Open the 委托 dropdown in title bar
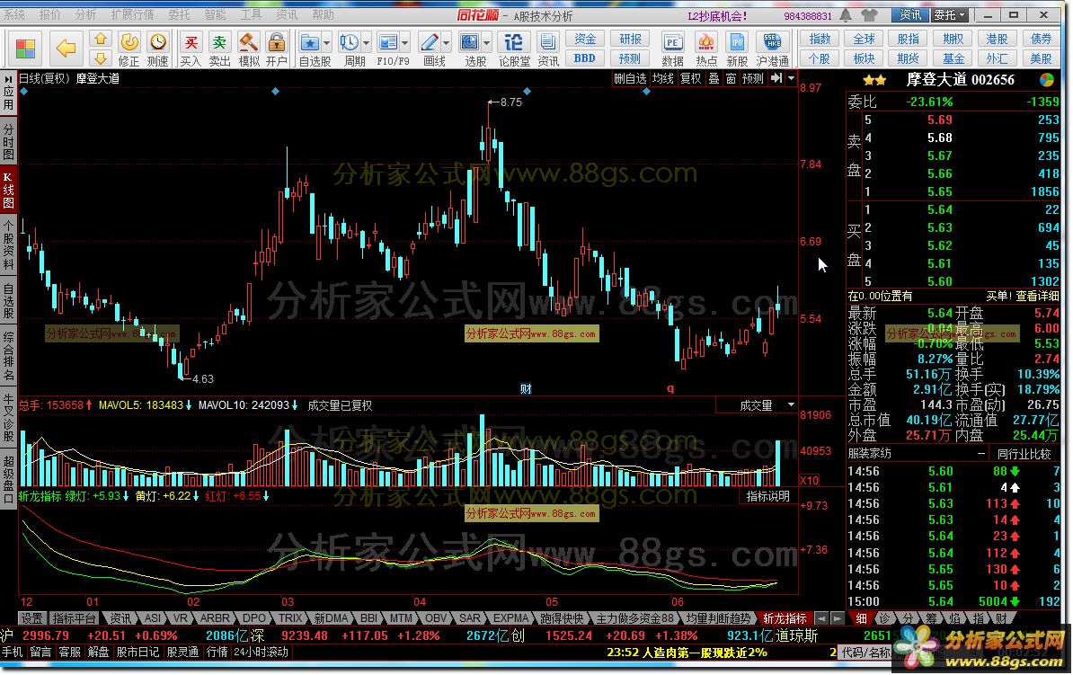The width and height of the screenshot is (1073, 675). pyautogui.click(x=950, y=15)
